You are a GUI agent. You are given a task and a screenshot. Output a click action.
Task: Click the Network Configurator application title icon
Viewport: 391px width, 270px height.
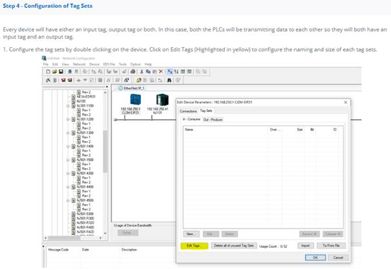point(44,58)
